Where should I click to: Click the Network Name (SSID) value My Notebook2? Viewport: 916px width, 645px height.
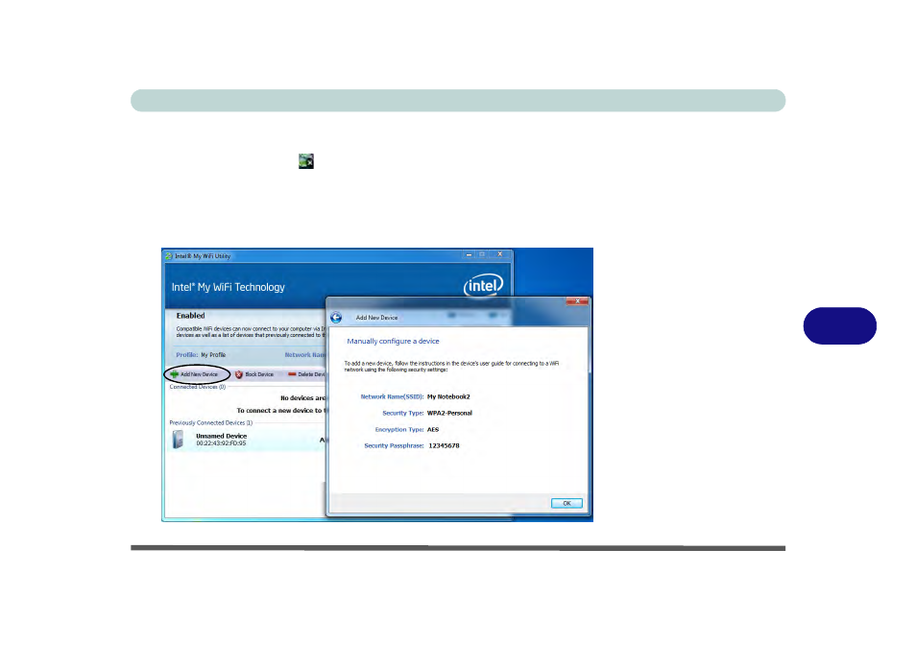tap(449, 396)
